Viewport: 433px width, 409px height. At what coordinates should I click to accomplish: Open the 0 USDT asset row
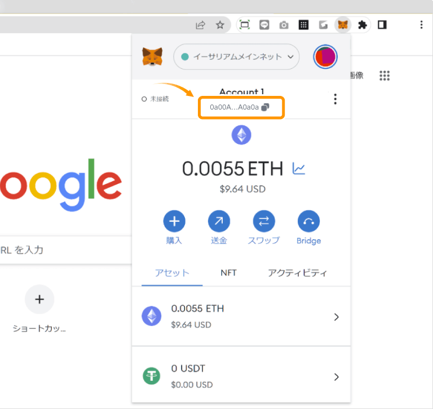pos(241,376)
